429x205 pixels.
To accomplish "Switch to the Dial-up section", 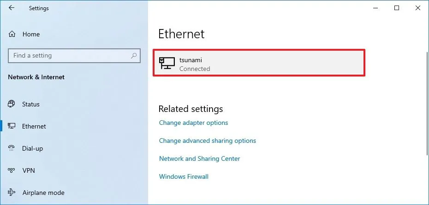I will click(x=33, y=148).
